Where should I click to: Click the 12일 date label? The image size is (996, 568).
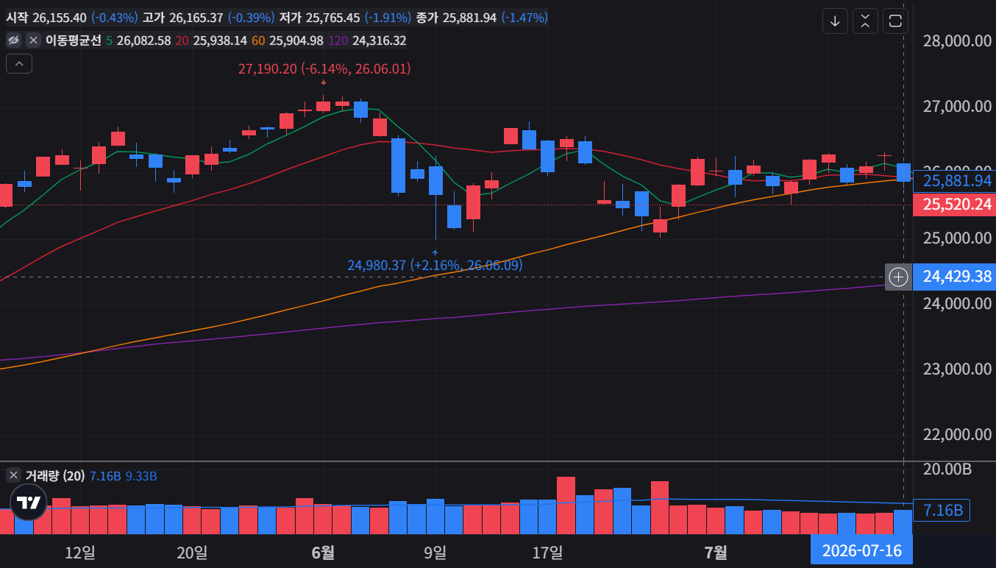80,552
